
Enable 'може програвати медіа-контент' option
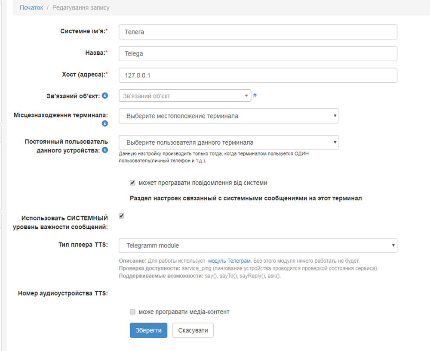click(132, 311)
